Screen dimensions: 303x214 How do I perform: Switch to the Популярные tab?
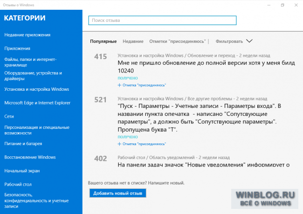(x=103, y=41)
